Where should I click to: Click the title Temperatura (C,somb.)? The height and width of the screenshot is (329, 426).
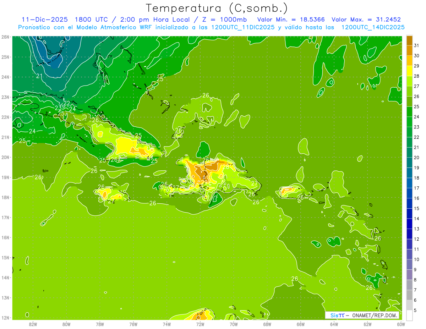pos(217,8)
